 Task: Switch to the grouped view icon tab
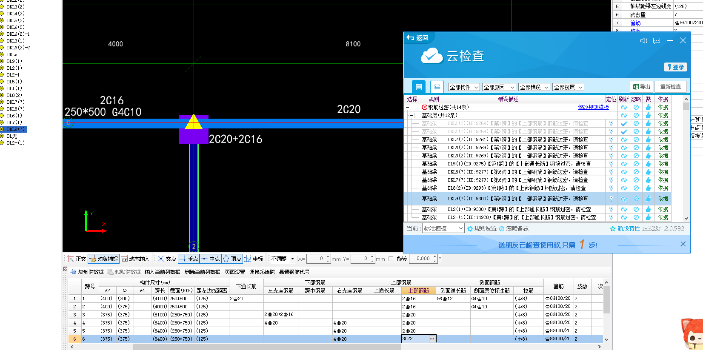(437, 87)
